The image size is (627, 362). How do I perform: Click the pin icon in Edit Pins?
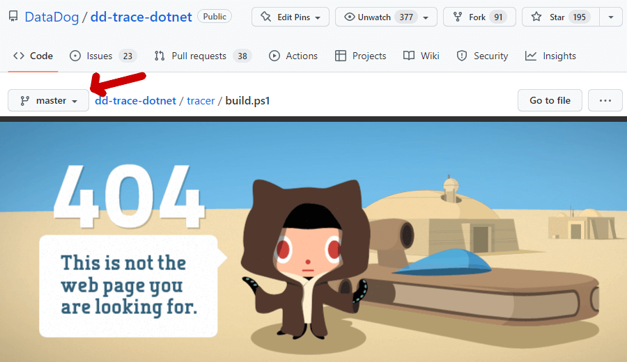tap(265, 17)
